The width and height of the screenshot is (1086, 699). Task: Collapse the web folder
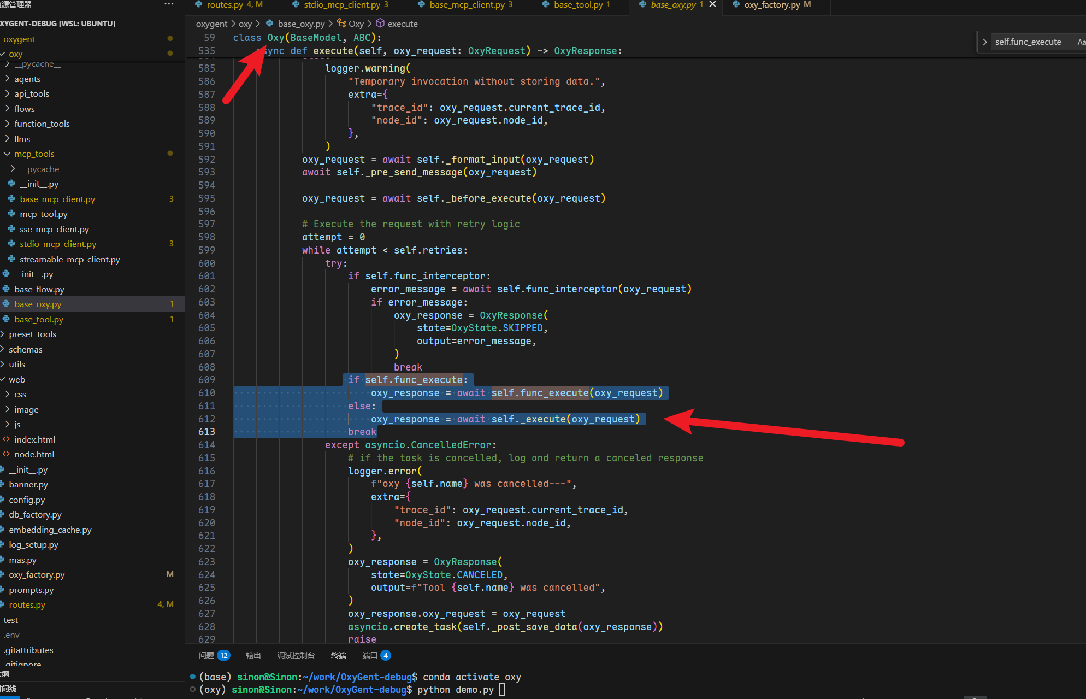(x=17, y=379)
